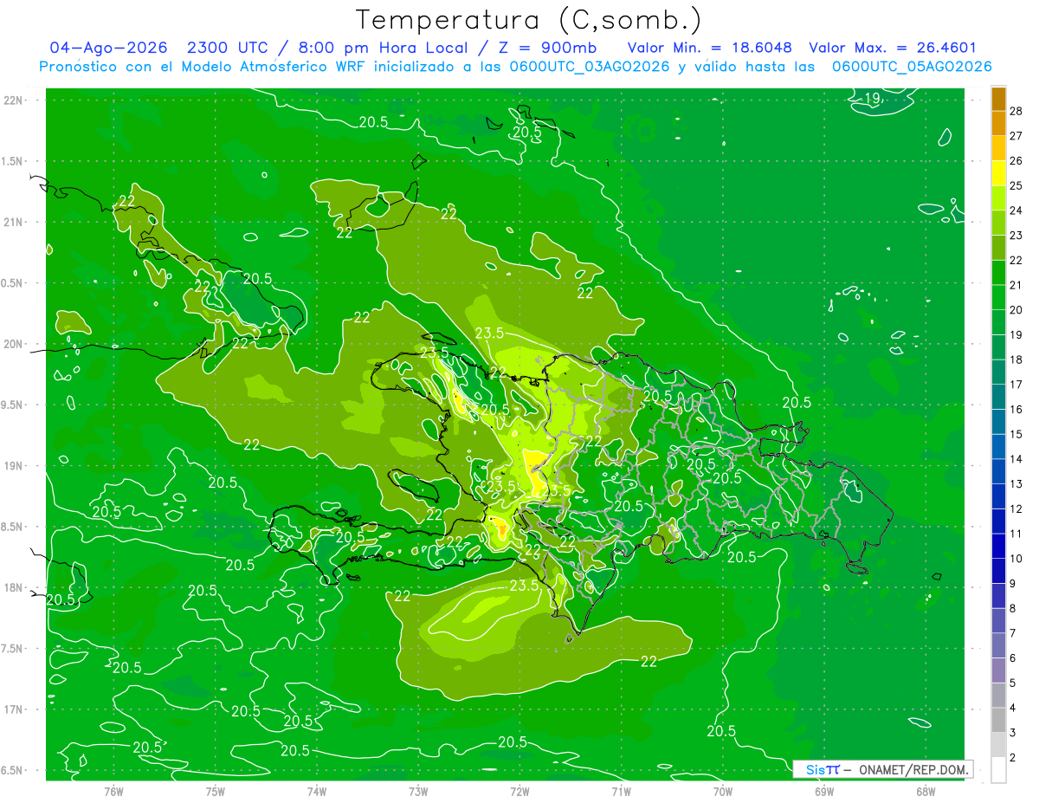
Task: Select the "18N" latitude axis label
Action: coord(13,588)
